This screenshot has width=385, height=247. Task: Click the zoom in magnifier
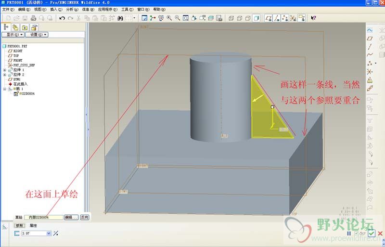click(169, 18)
